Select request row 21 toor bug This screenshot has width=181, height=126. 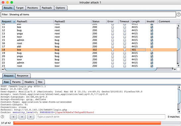[89, 60]
